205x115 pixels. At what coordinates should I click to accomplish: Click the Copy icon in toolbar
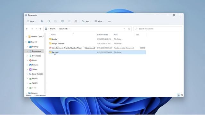pos(49,21)
